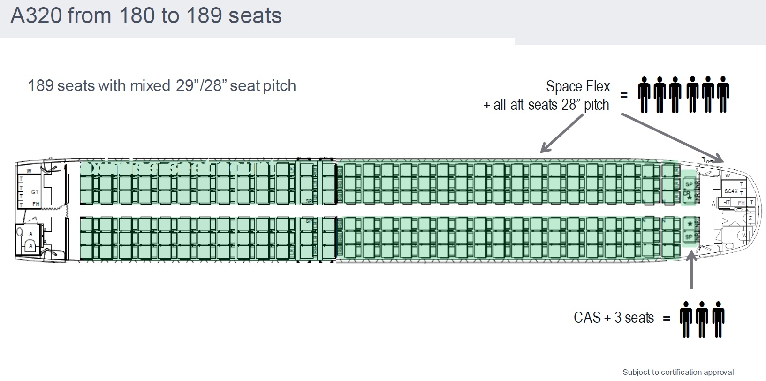Click the all aft seats 28" pitch text

(546, 104)
